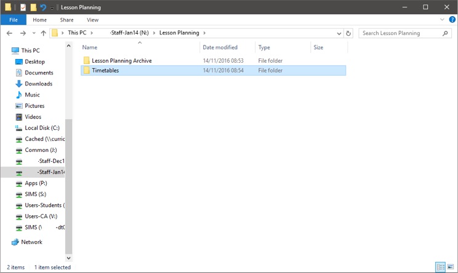Click the magnifier search icon
458x273 pixels.
445,33
